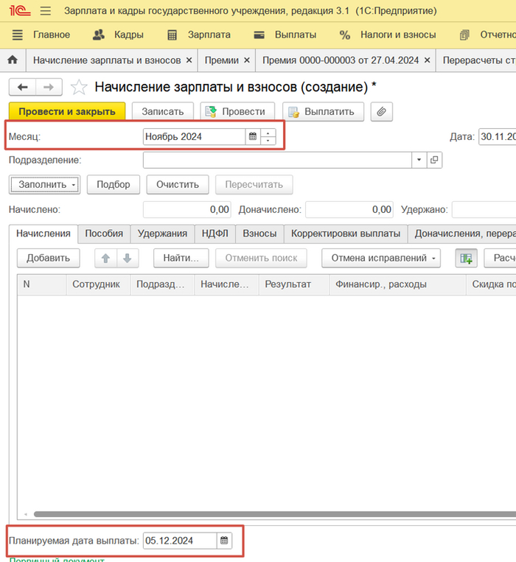This screenshot has height=562, width=516.
Task: Click the paperclip attachments icon
Action: click(381, 111)
